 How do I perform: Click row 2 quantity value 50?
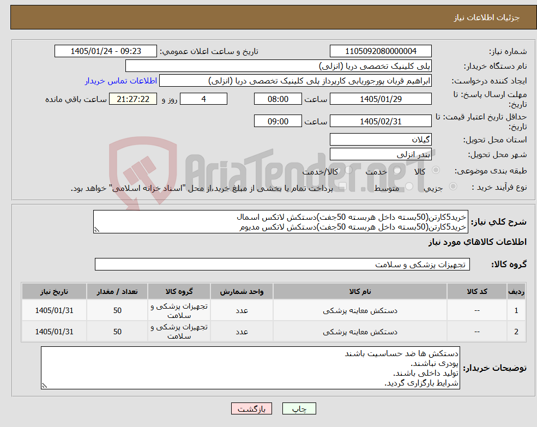[x=117, y=332]
